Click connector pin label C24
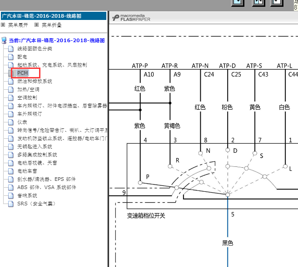Screen dimensions: 298x267 [209, 74]
